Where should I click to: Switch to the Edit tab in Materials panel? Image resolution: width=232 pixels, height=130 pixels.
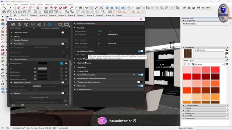(x=192, y=61)
